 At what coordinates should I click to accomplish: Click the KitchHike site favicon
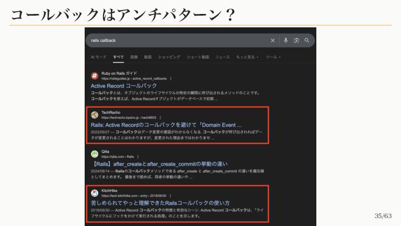[95, 193]
